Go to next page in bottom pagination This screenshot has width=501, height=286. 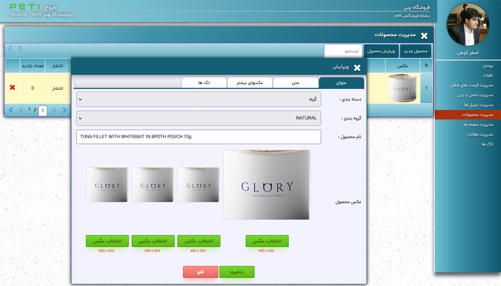(54, 110)
